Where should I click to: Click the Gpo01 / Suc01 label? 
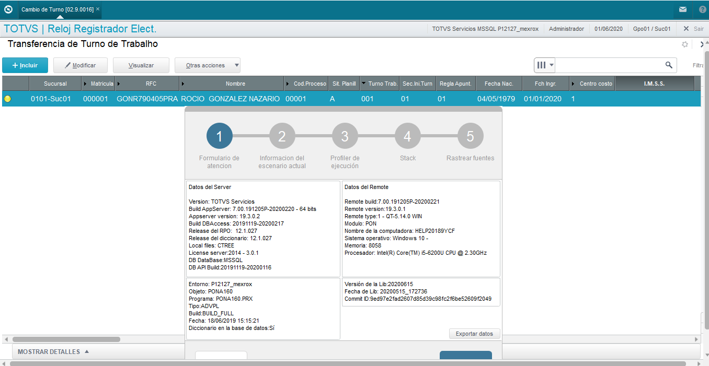(651, 29)
